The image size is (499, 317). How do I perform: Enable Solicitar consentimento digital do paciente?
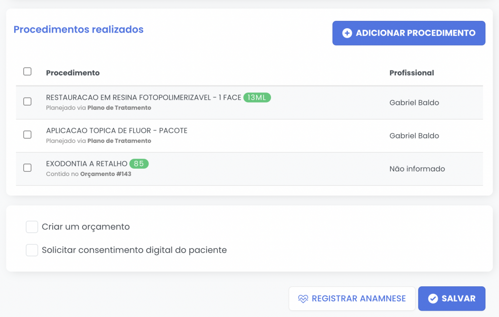click(x=32, y=250)
